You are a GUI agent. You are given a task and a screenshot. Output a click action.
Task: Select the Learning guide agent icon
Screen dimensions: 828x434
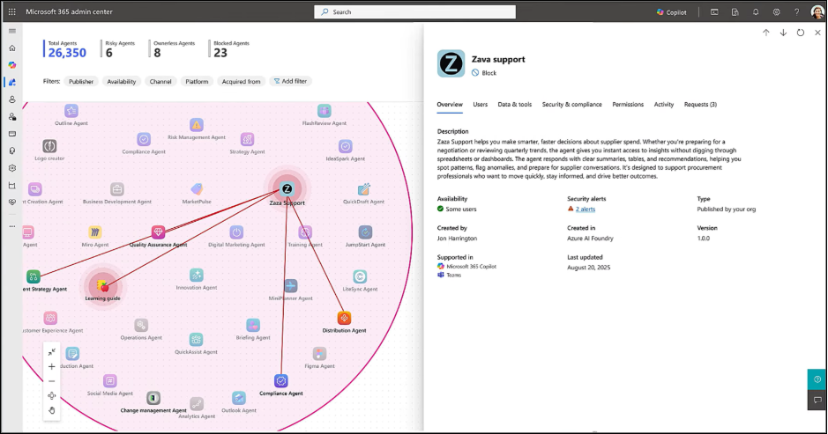click(x=104, y=285)
